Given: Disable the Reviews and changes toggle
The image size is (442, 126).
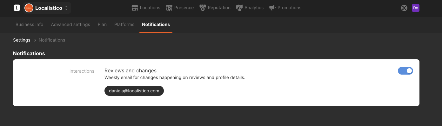Looking at the screenshot, I should pos(405,71).
